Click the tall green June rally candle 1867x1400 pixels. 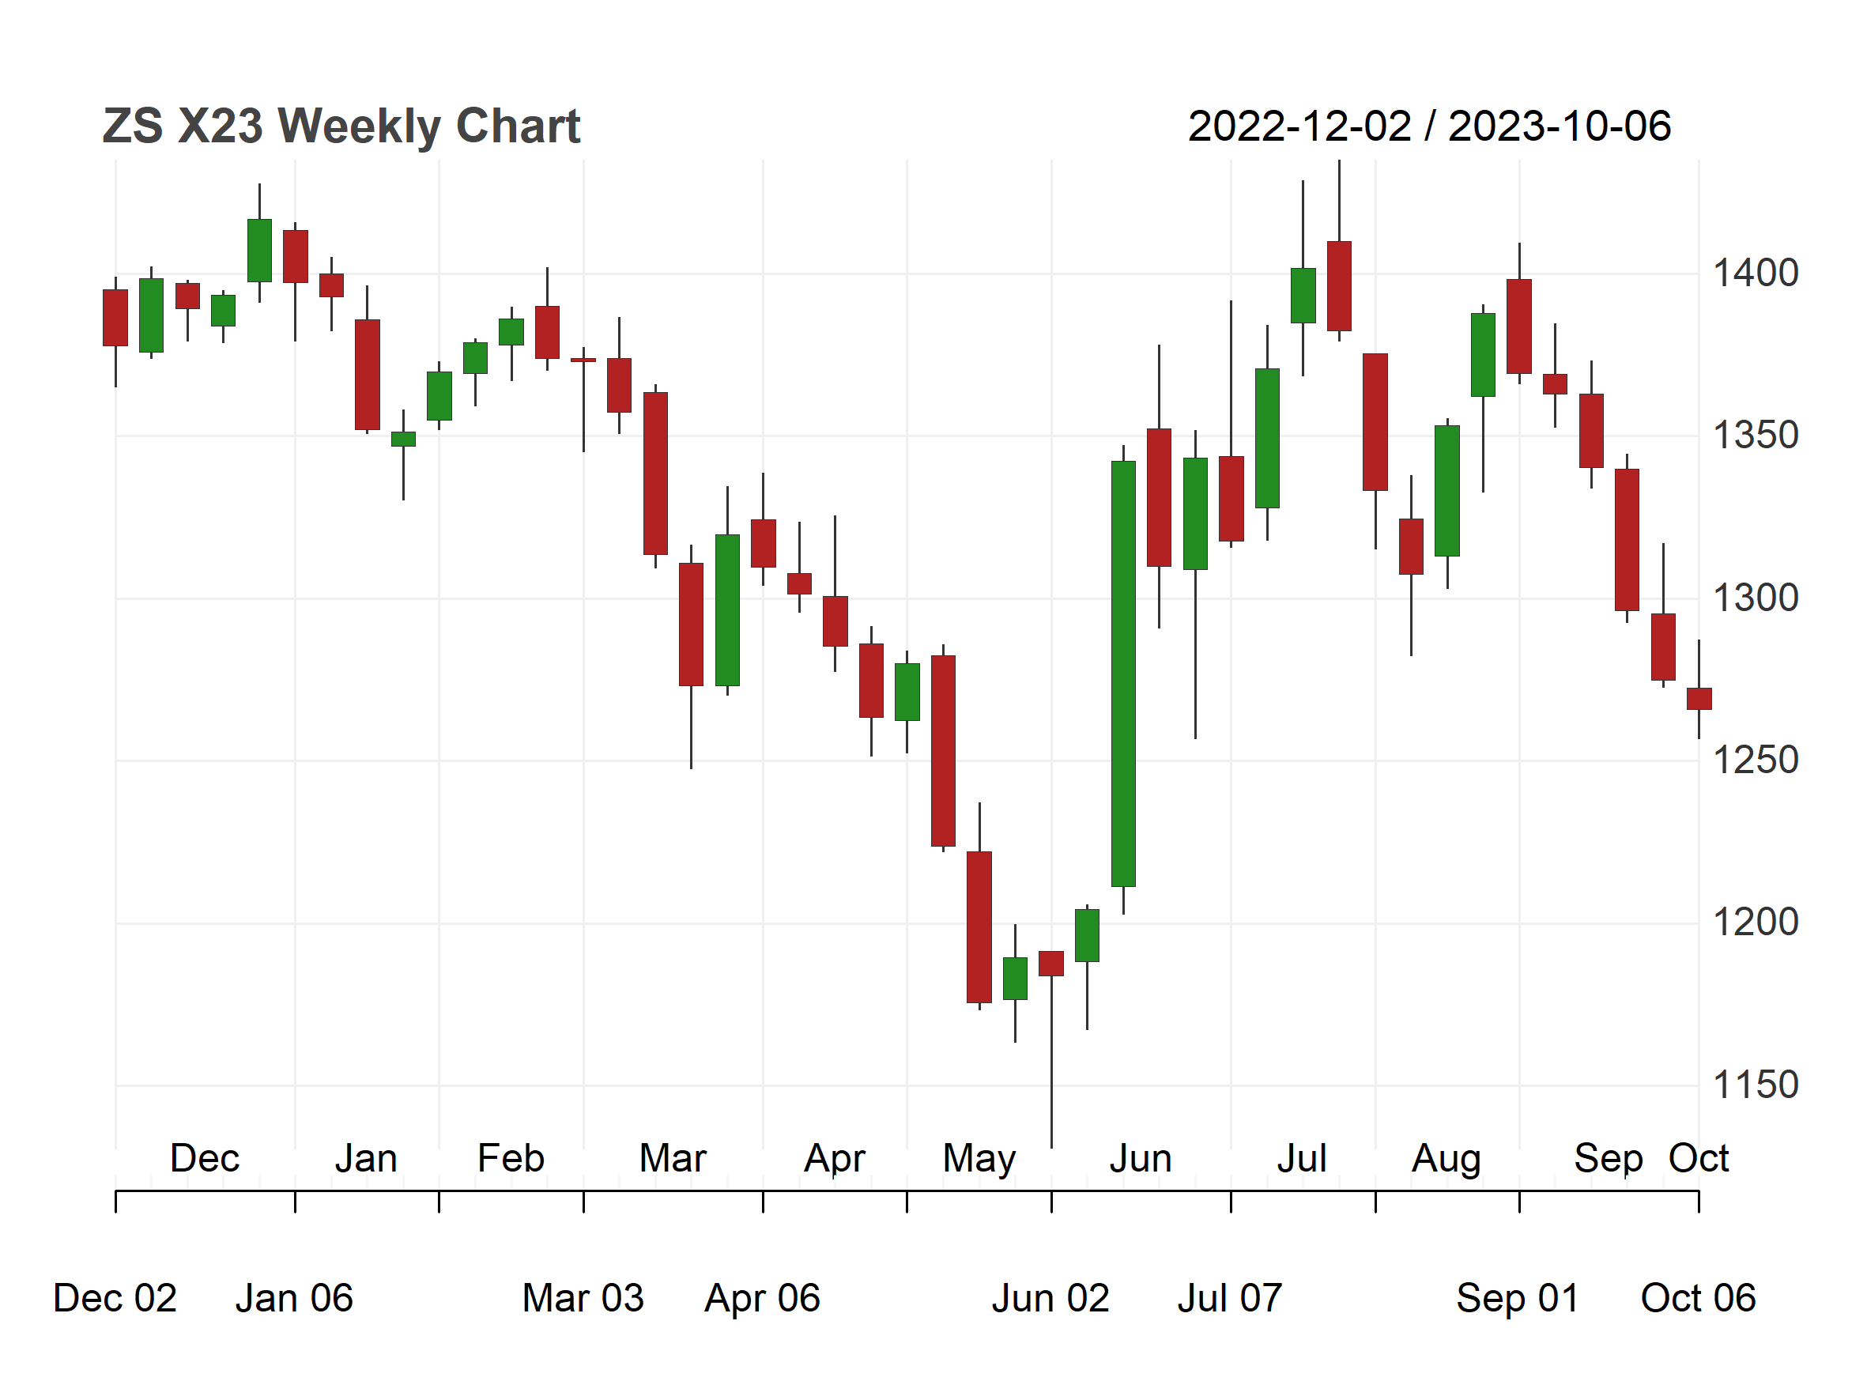click(x=1122, y=674)
